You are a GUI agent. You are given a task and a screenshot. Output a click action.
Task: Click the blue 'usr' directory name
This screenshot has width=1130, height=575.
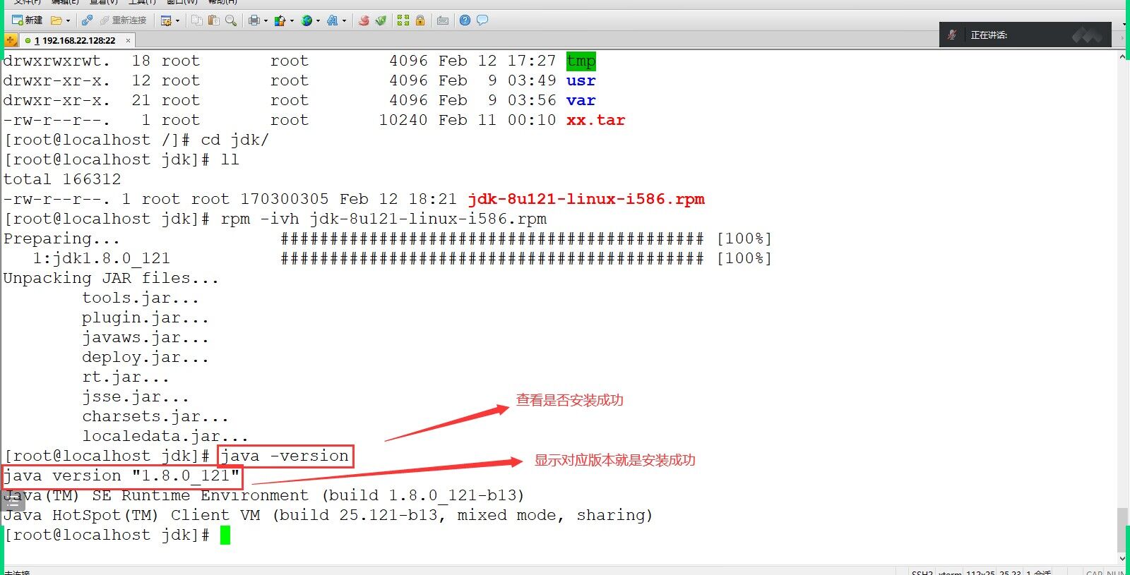tap(581, 81)
